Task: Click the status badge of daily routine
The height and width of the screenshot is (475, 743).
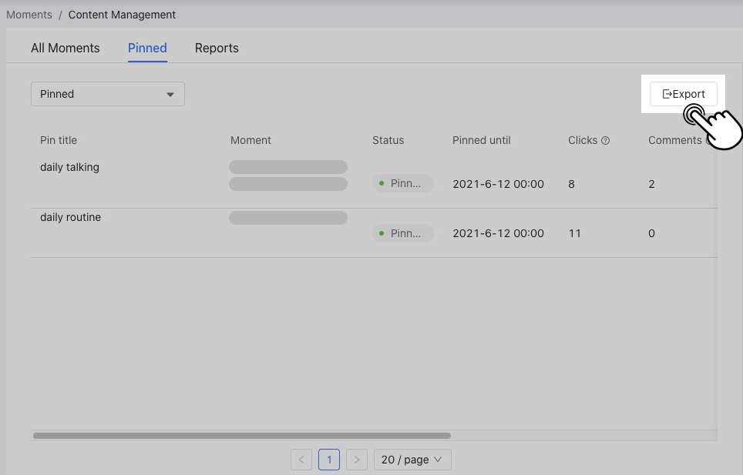Action: pyautogui.click(x=402, y=233)
